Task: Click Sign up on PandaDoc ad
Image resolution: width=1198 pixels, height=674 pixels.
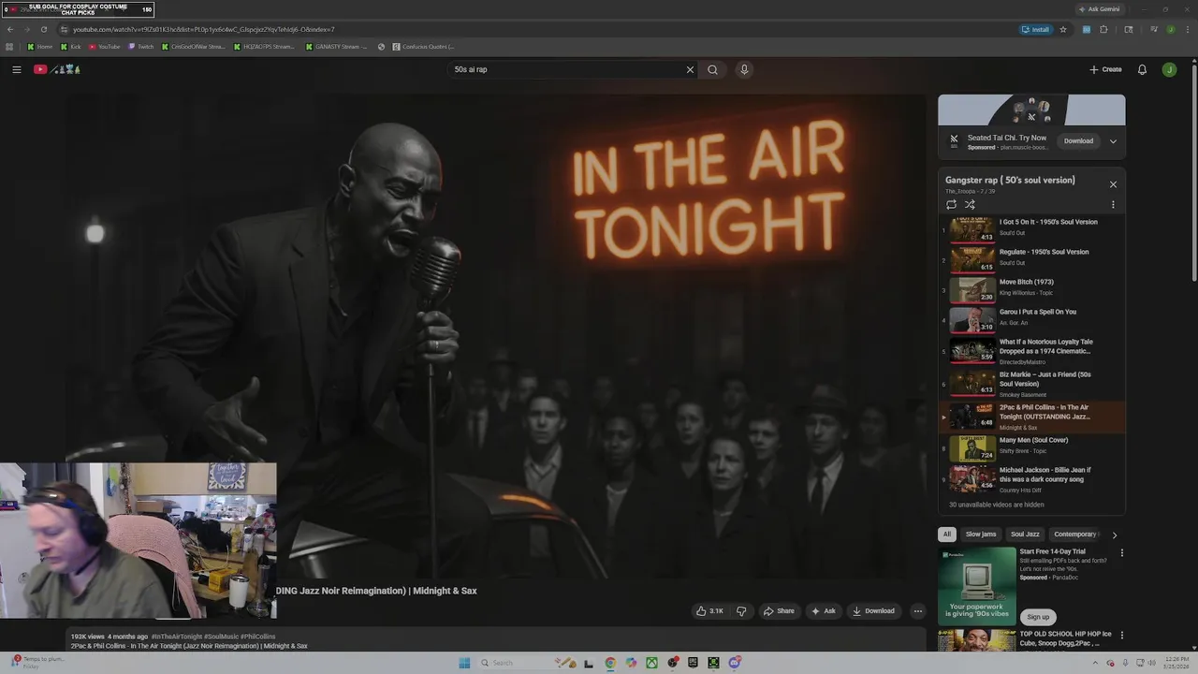Action: (1038, 617)
